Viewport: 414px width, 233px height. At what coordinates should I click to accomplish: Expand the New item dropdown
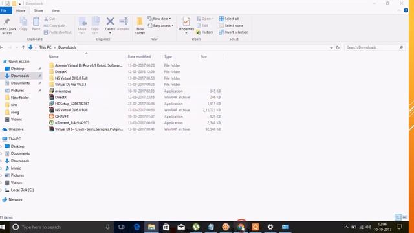tap(159, 19)
